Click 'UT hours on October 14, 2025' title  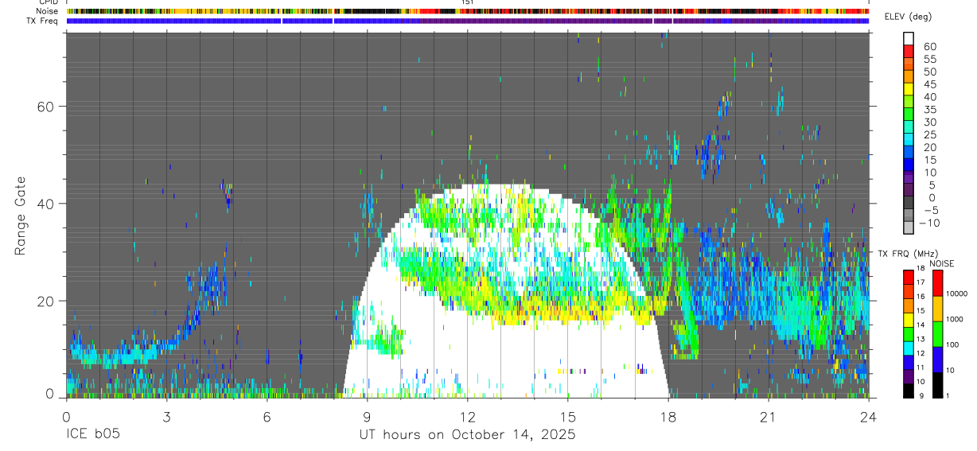coord(468,435)
